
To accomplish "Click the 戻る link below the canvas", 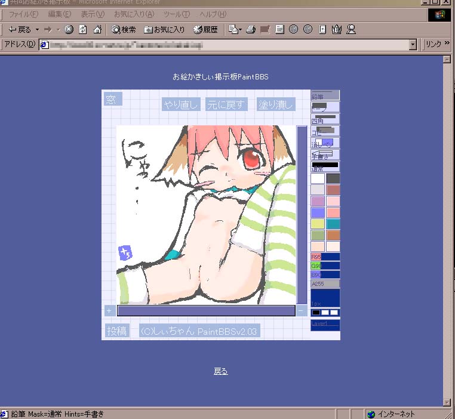I will point(221,371).
